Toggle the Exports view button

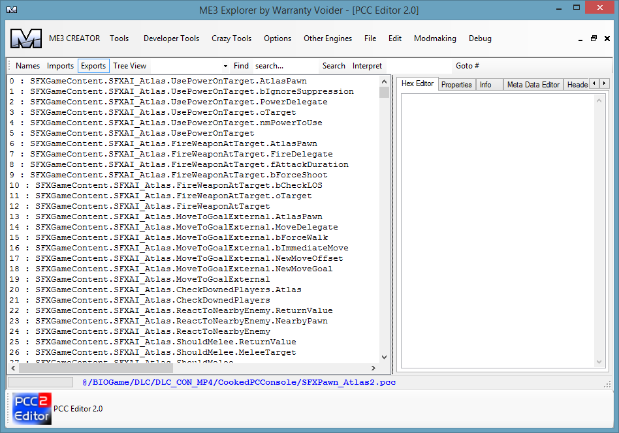tap(93, 66)
